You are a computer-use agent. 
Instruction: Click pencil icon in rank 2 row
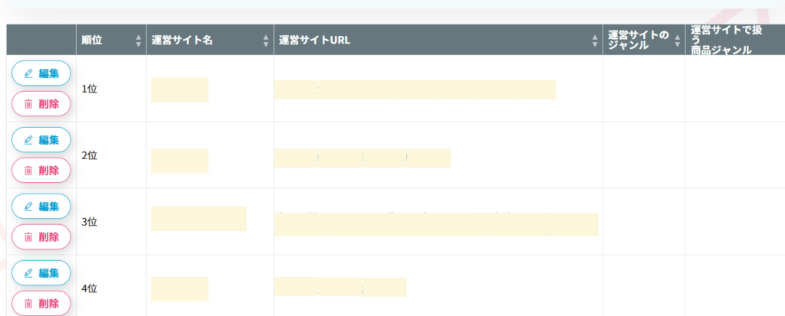(x=29, y=140)
